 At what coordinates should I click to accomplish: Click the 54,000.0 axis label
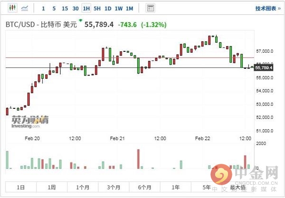(x=265, y=91)
